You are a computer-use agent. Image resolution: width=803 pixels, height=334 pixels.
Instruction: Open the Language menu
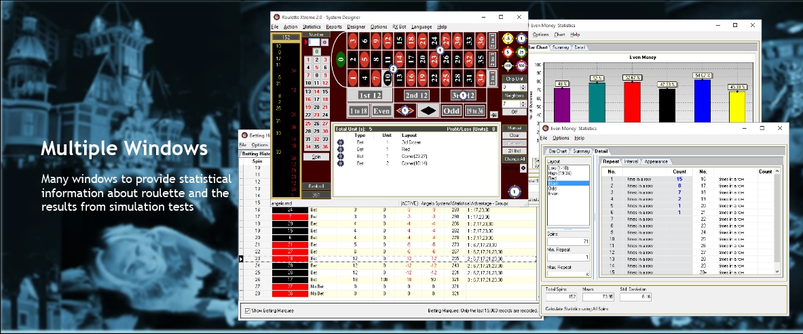422,27
